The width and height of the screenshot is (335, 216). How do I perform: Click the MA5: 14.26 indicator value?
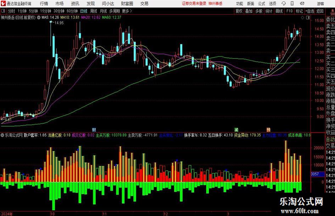coord(50,17)
